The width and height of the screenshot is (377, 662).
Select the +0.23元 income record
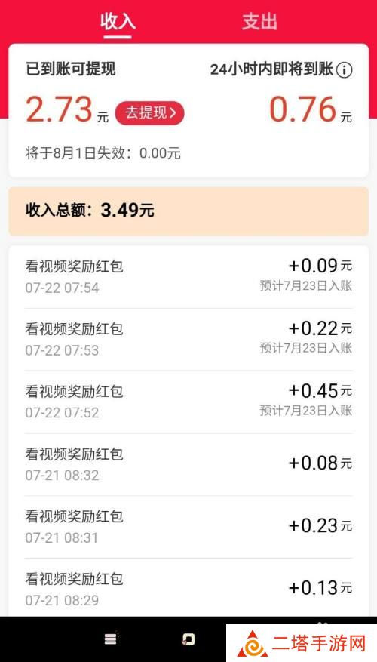[188, 527]
